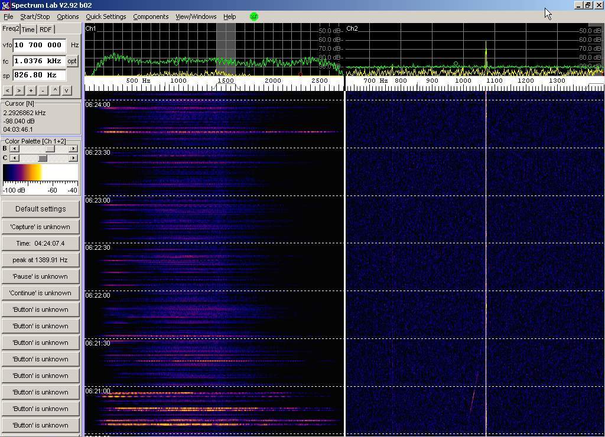Viewport: 605px width, 437px height.
Task: Click the color palette gradient bar
Action: click(x=40, y=172)
